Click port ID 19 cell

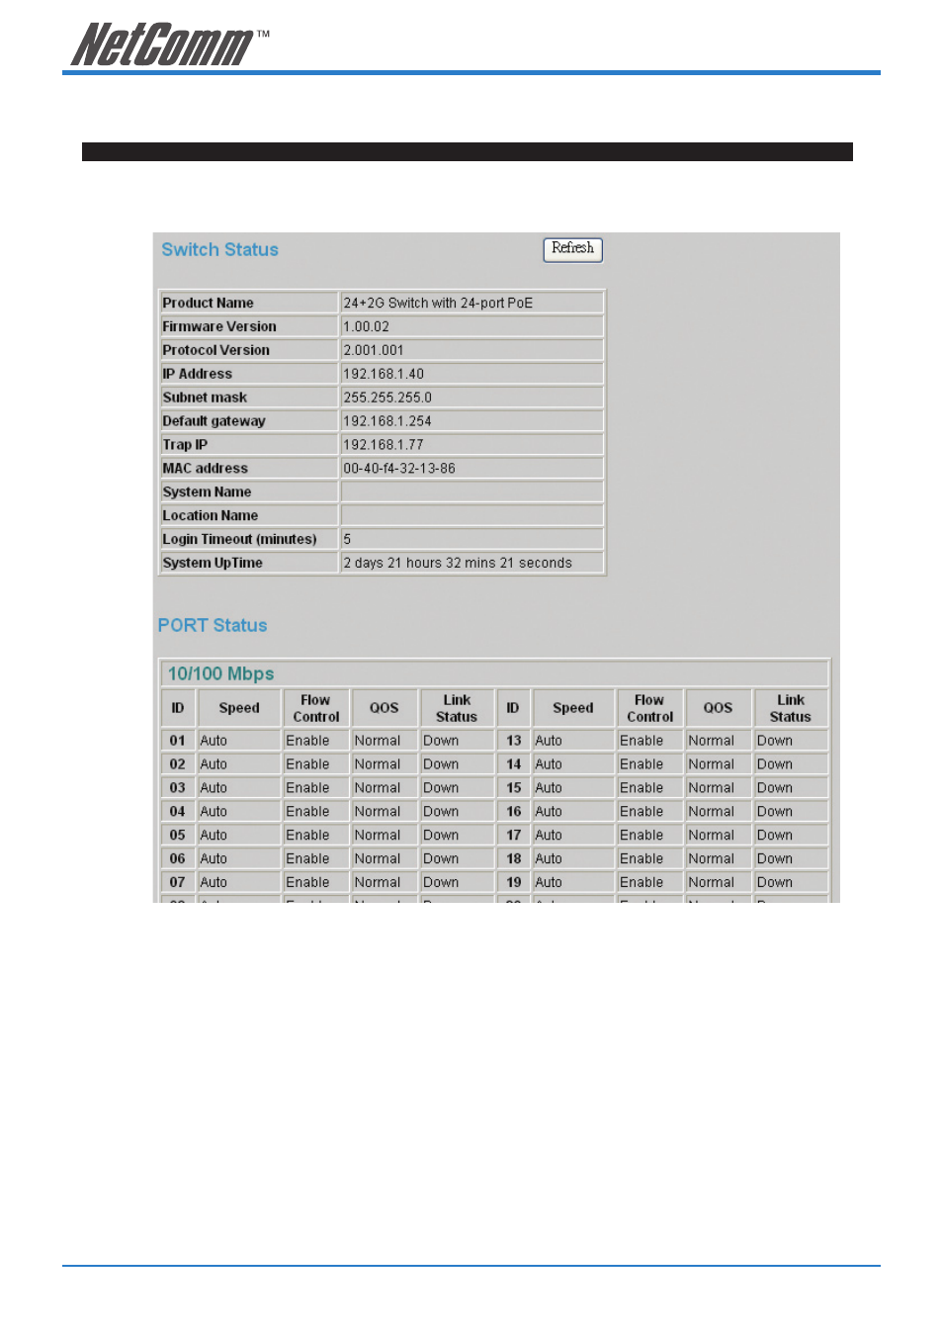click(513, 883)
